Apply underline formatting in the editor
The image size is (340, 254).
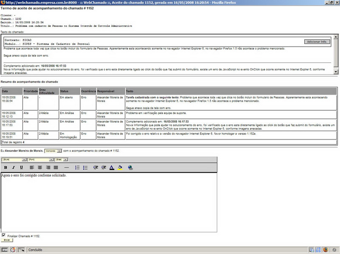tap(21, 167)
